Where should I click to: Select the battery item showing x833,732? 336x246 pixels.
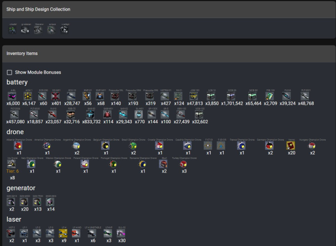90,114
